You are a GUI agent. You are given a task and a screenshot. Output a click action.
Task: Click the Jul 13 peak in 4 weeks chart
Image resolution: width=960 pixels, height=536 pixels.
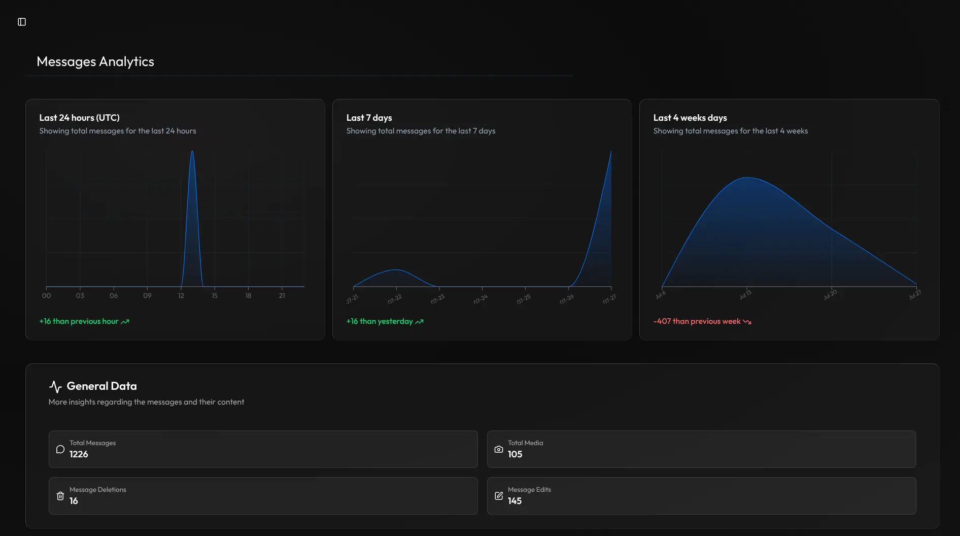click(747, 178)
